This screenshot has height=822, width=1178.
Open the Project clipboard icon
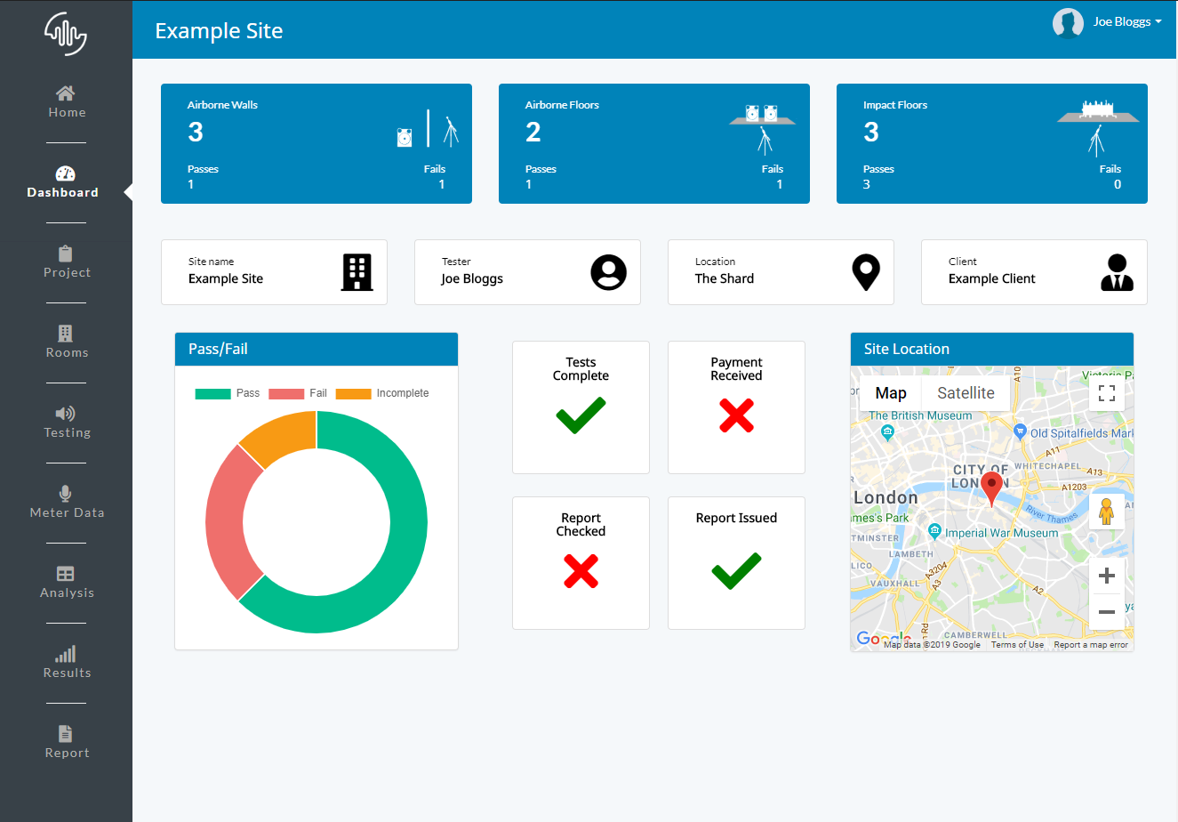[66, 254]
